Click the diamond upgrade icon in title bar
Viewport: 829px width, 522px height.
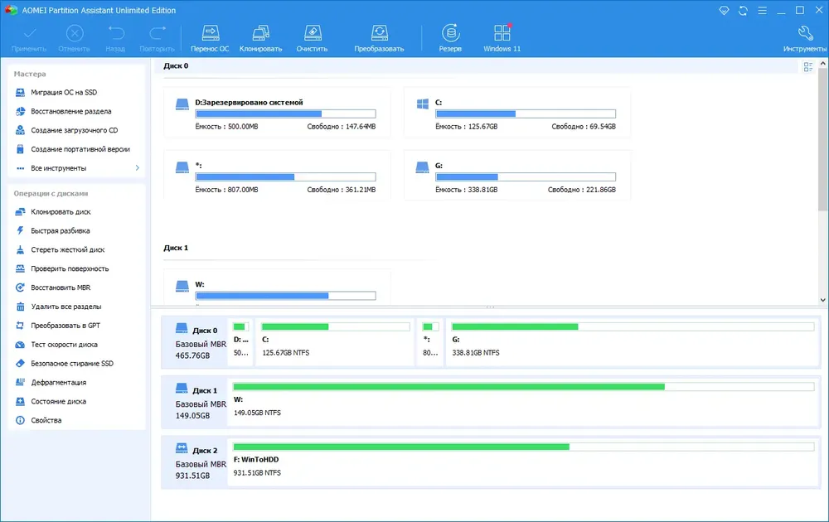click(x=724, y=11)
